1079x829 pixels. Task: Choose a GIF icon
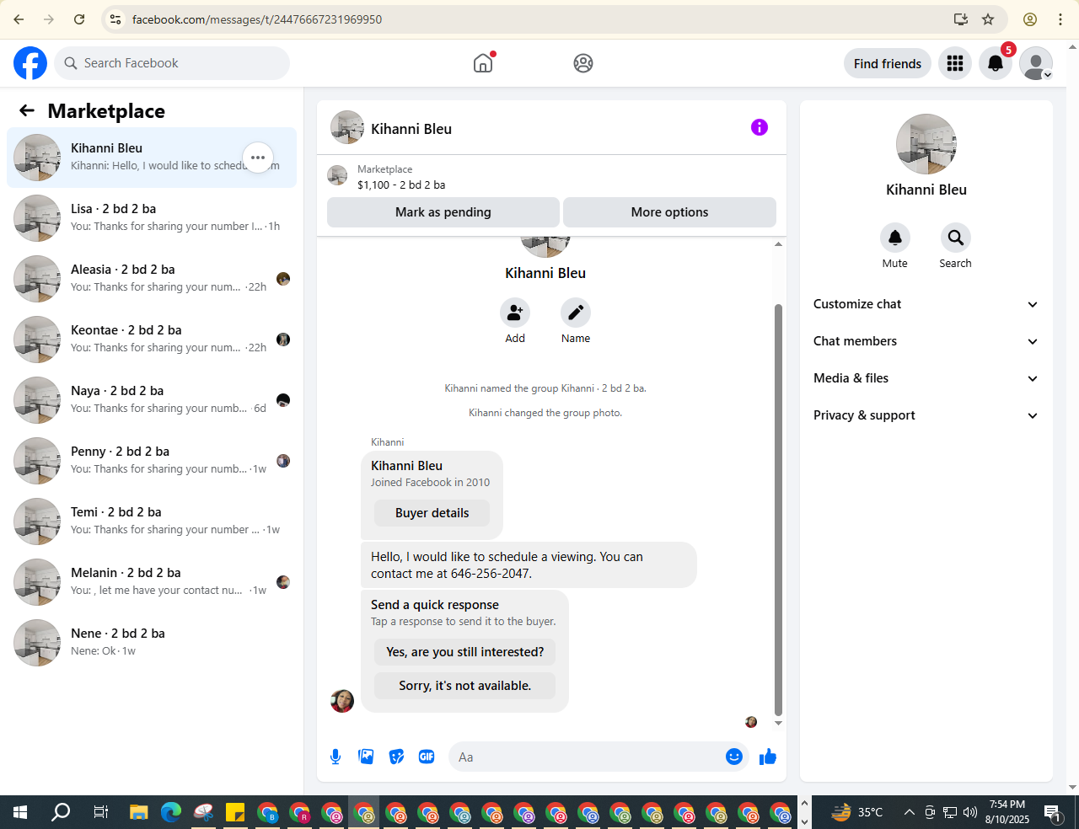(427, 757)
